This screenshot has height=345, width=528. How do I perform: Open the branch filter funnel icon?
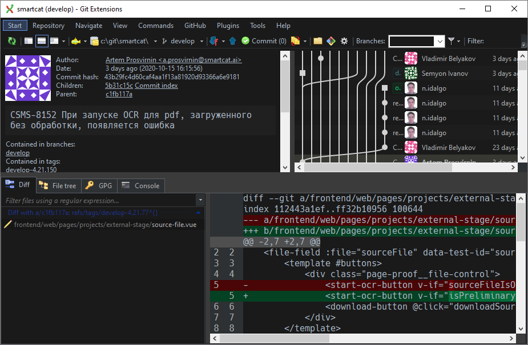[452, 41]
